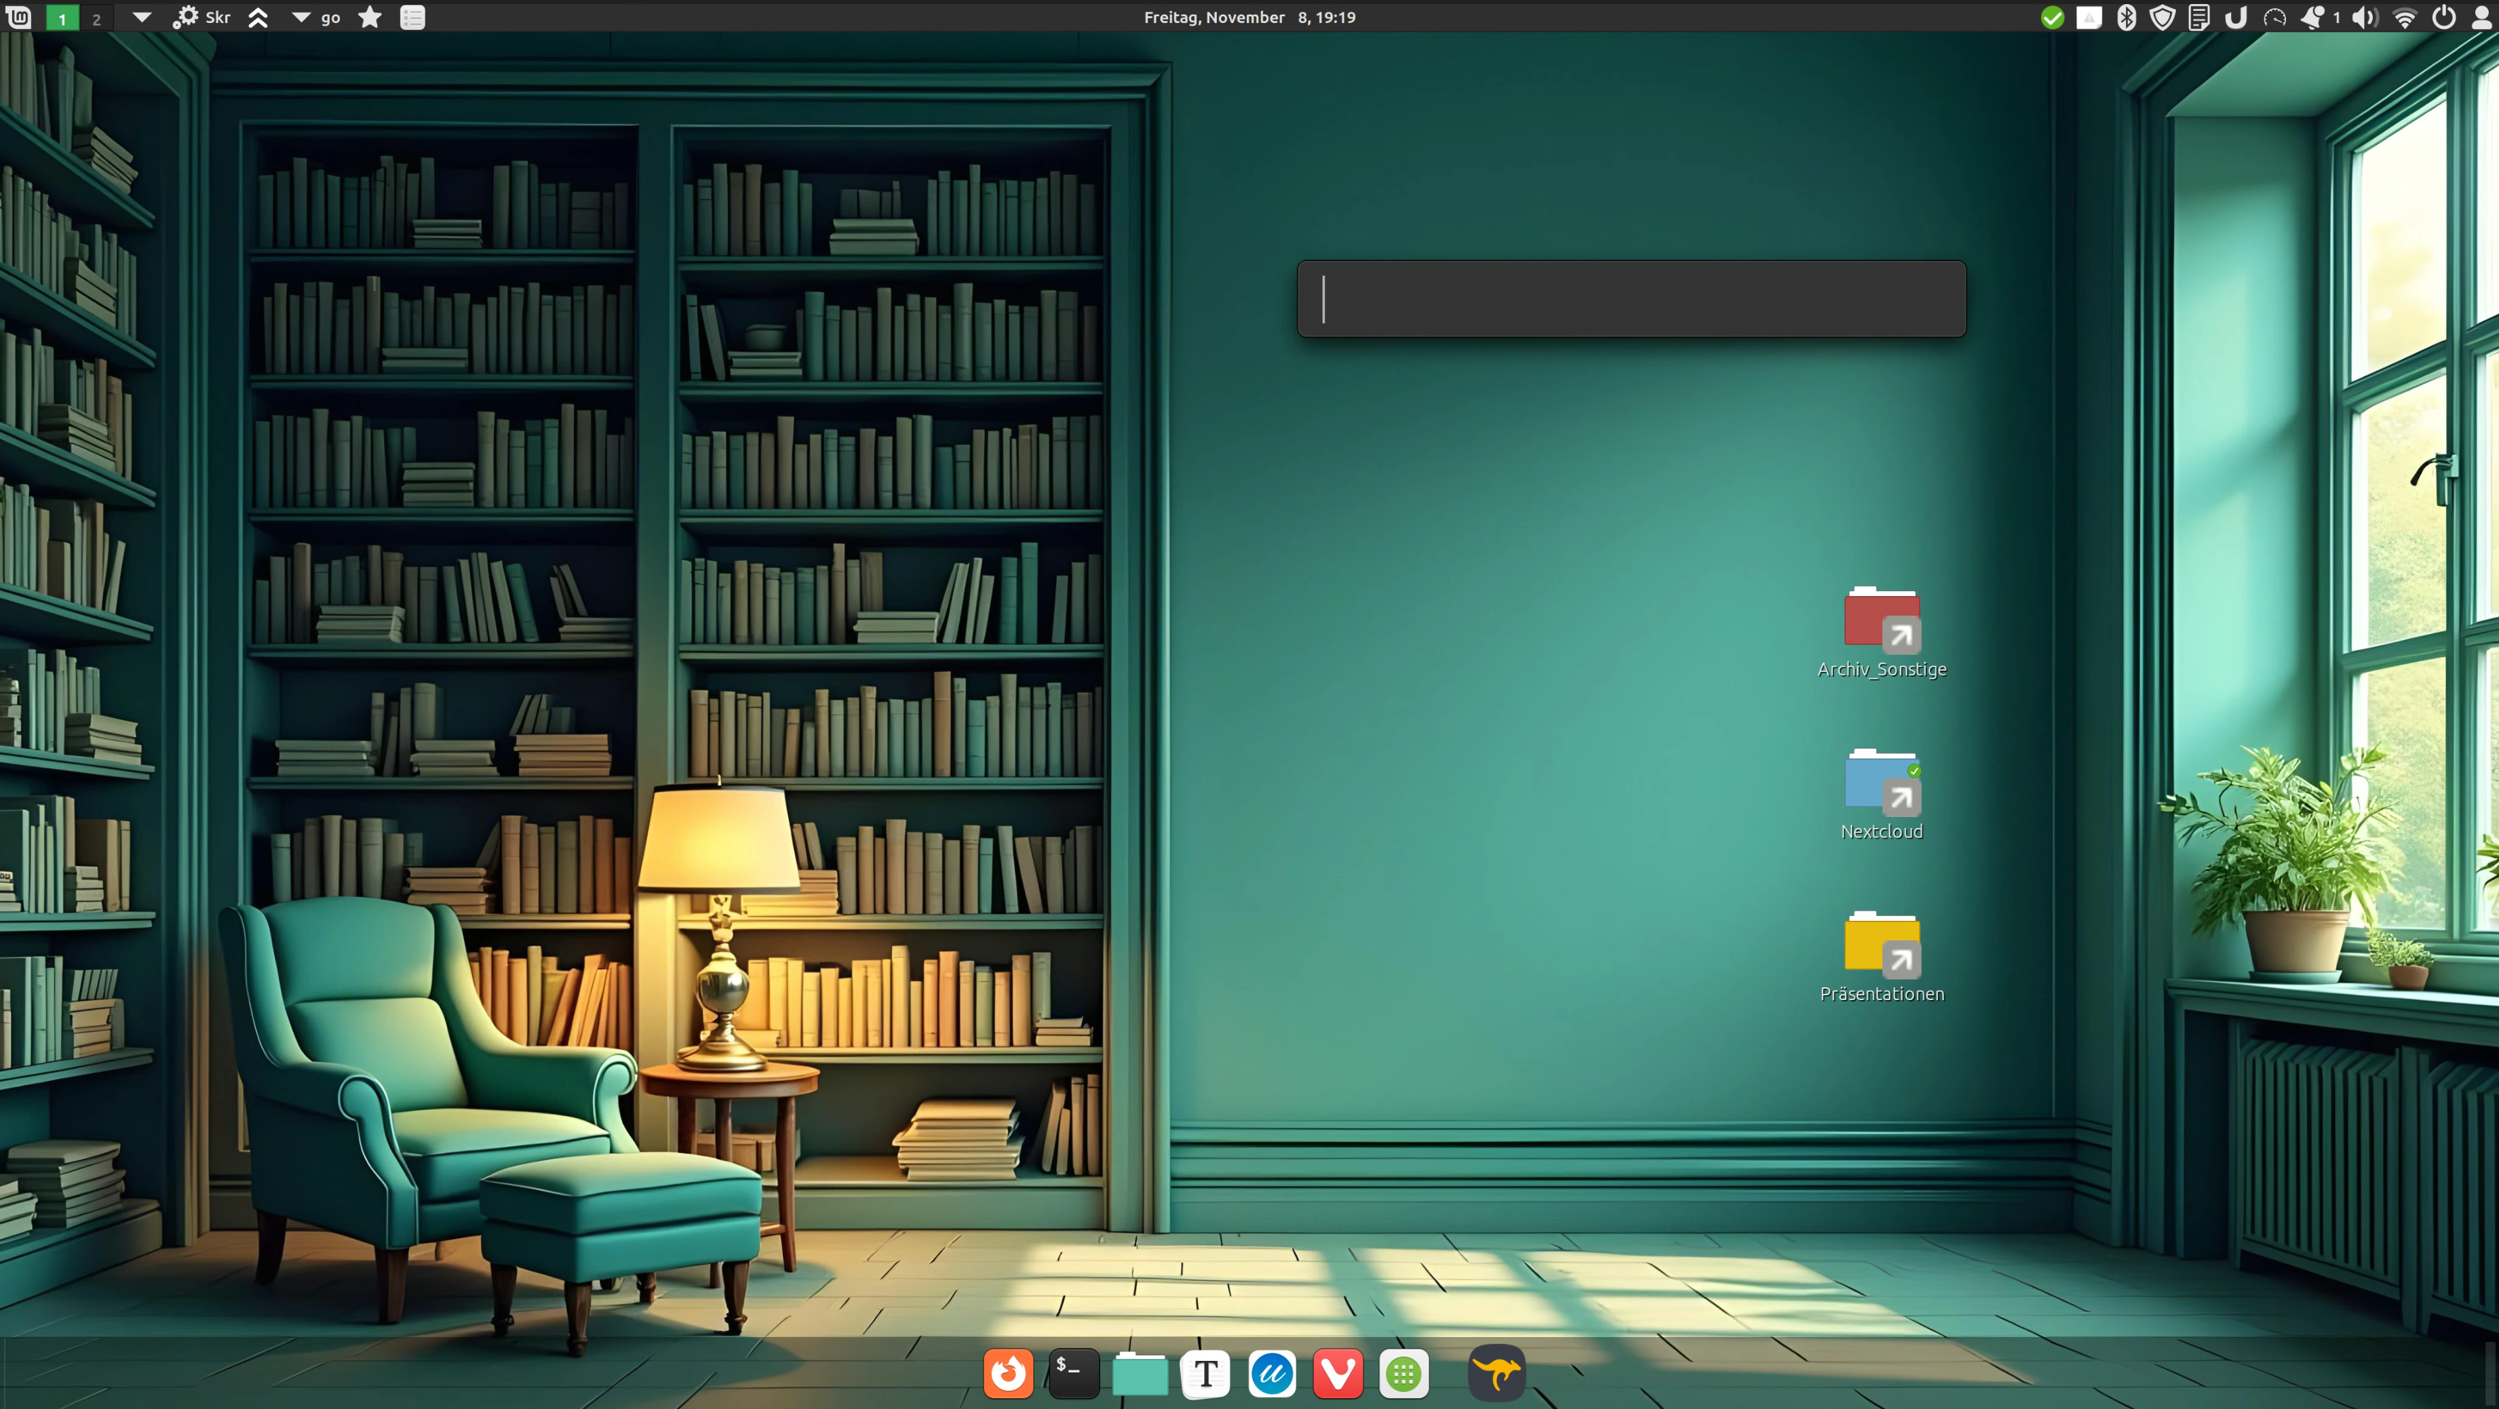Open the dropdown arrow beside go

click(302, 16)
